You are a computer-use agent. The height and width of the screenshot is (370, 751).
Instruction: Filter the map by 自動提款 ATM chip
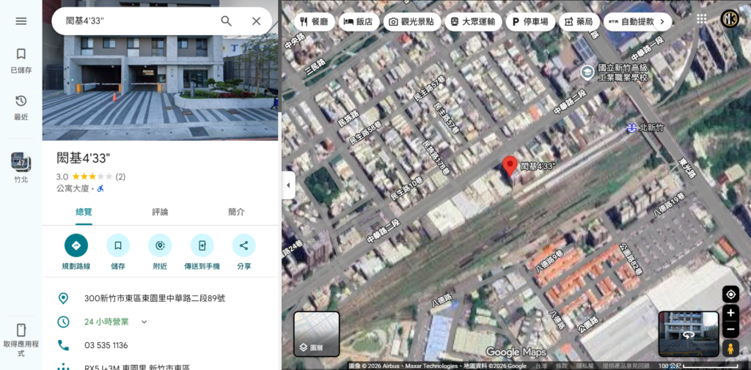[x=630, y=21]
